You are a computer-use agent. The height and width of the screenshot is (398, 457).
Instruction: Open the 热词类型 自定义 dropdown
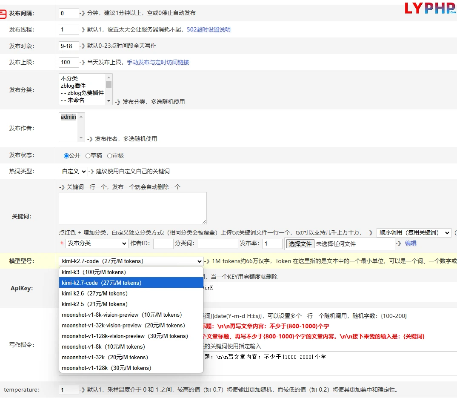point(73,172)
